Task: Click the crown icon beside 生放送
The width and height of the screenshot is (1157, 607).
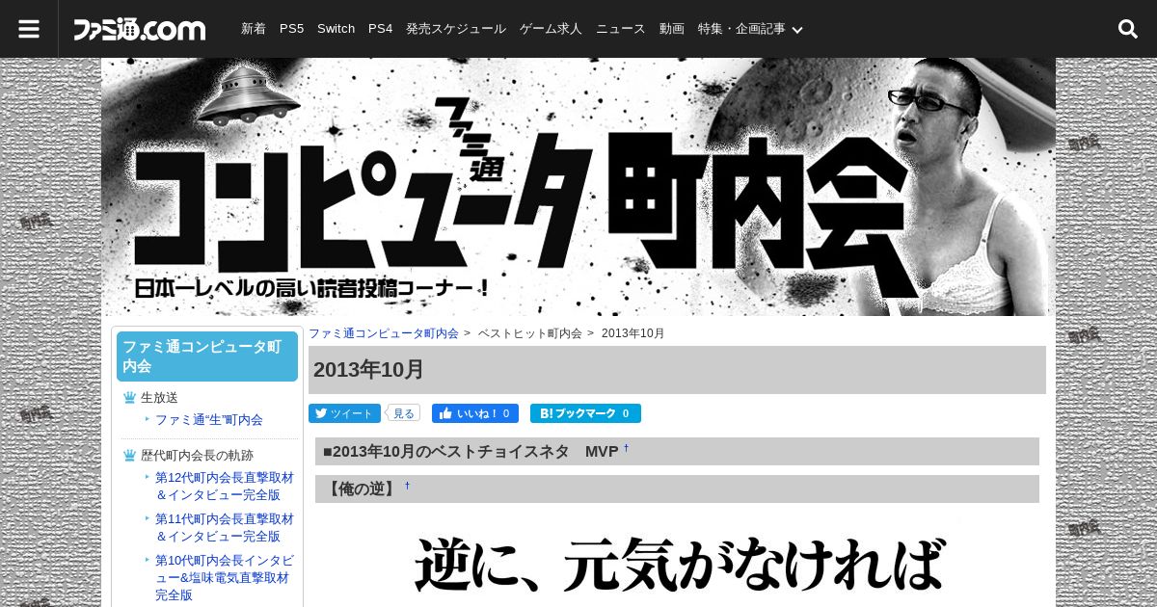Action: point(129,398)
